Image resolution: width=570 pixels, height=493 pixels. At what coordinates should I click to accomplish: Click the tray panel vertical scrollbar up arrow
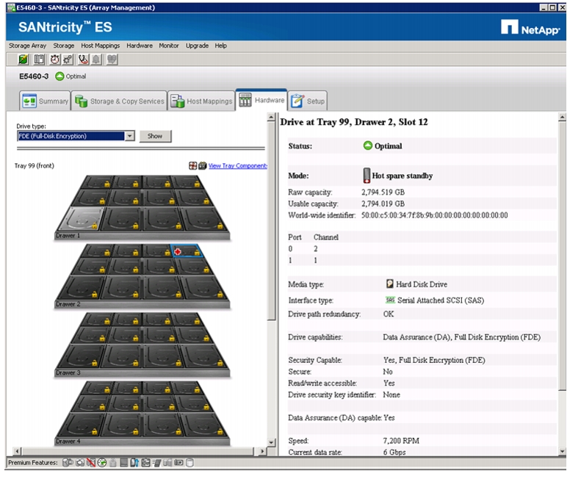[x=271, y=117]
